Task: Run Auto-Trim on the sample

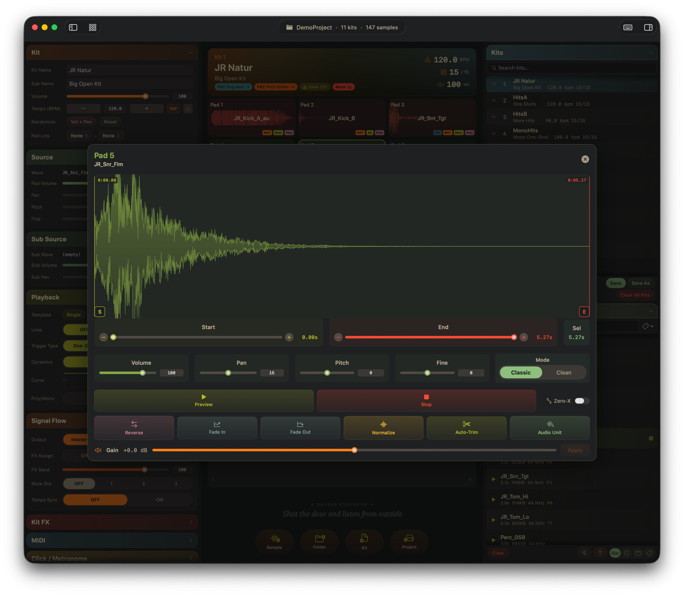Action: tap(466, 428)
